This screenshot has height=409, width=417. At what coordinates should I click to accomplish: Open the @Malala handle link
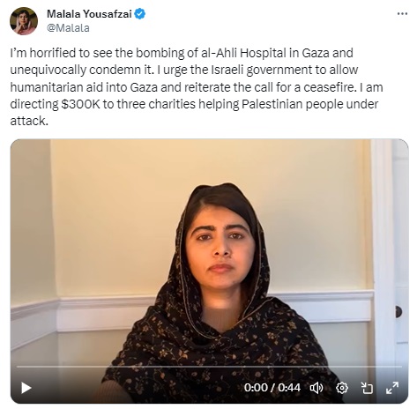(x=68, y=28)
